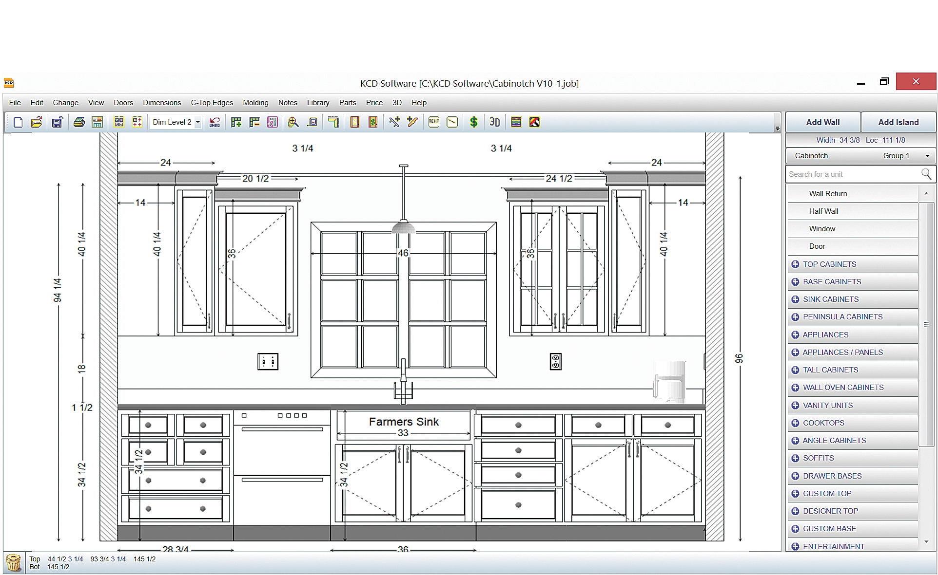The height and width of the screenshot is (575, 938).
Task: Click the Open folder toolbar icon
Action: [x=37, y=122]
